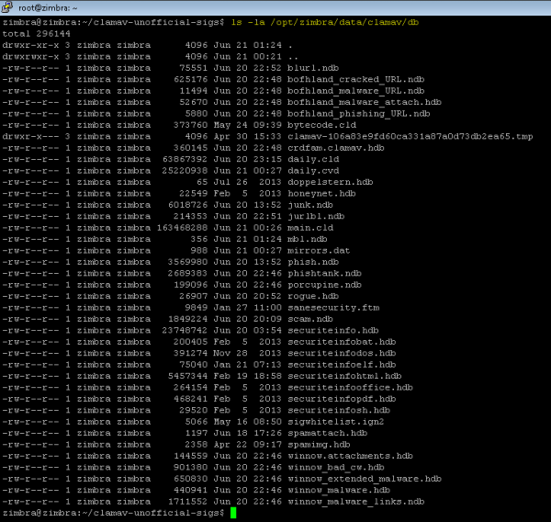The height and width of the screenshot is (522, 551).
Task: Select securiteinfosh.hdb file name
Action: click(339, 410)
